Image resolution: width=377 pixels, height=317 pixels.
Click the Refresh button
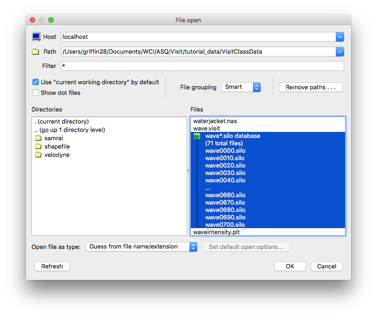(52, 267)
